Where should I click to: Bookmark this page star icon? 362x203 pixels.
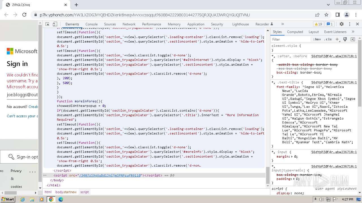point(326,15)
